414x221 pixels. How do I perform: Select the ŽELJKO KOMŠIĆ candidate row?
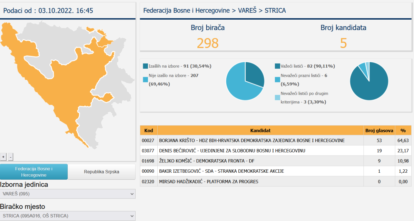[x=276, y=161]
